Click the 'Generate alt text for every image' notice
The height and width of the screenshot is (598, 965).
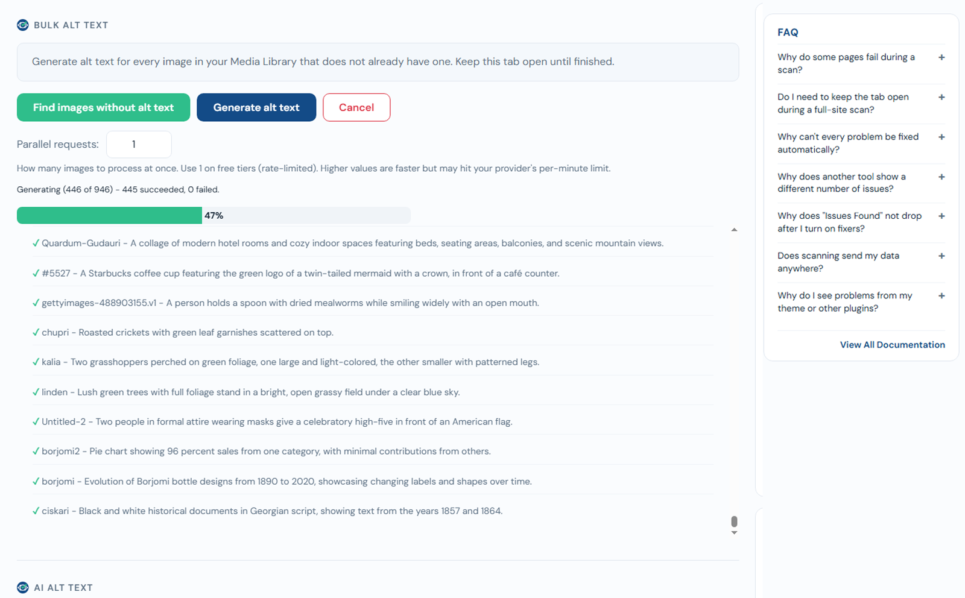(x=378, y=61)
